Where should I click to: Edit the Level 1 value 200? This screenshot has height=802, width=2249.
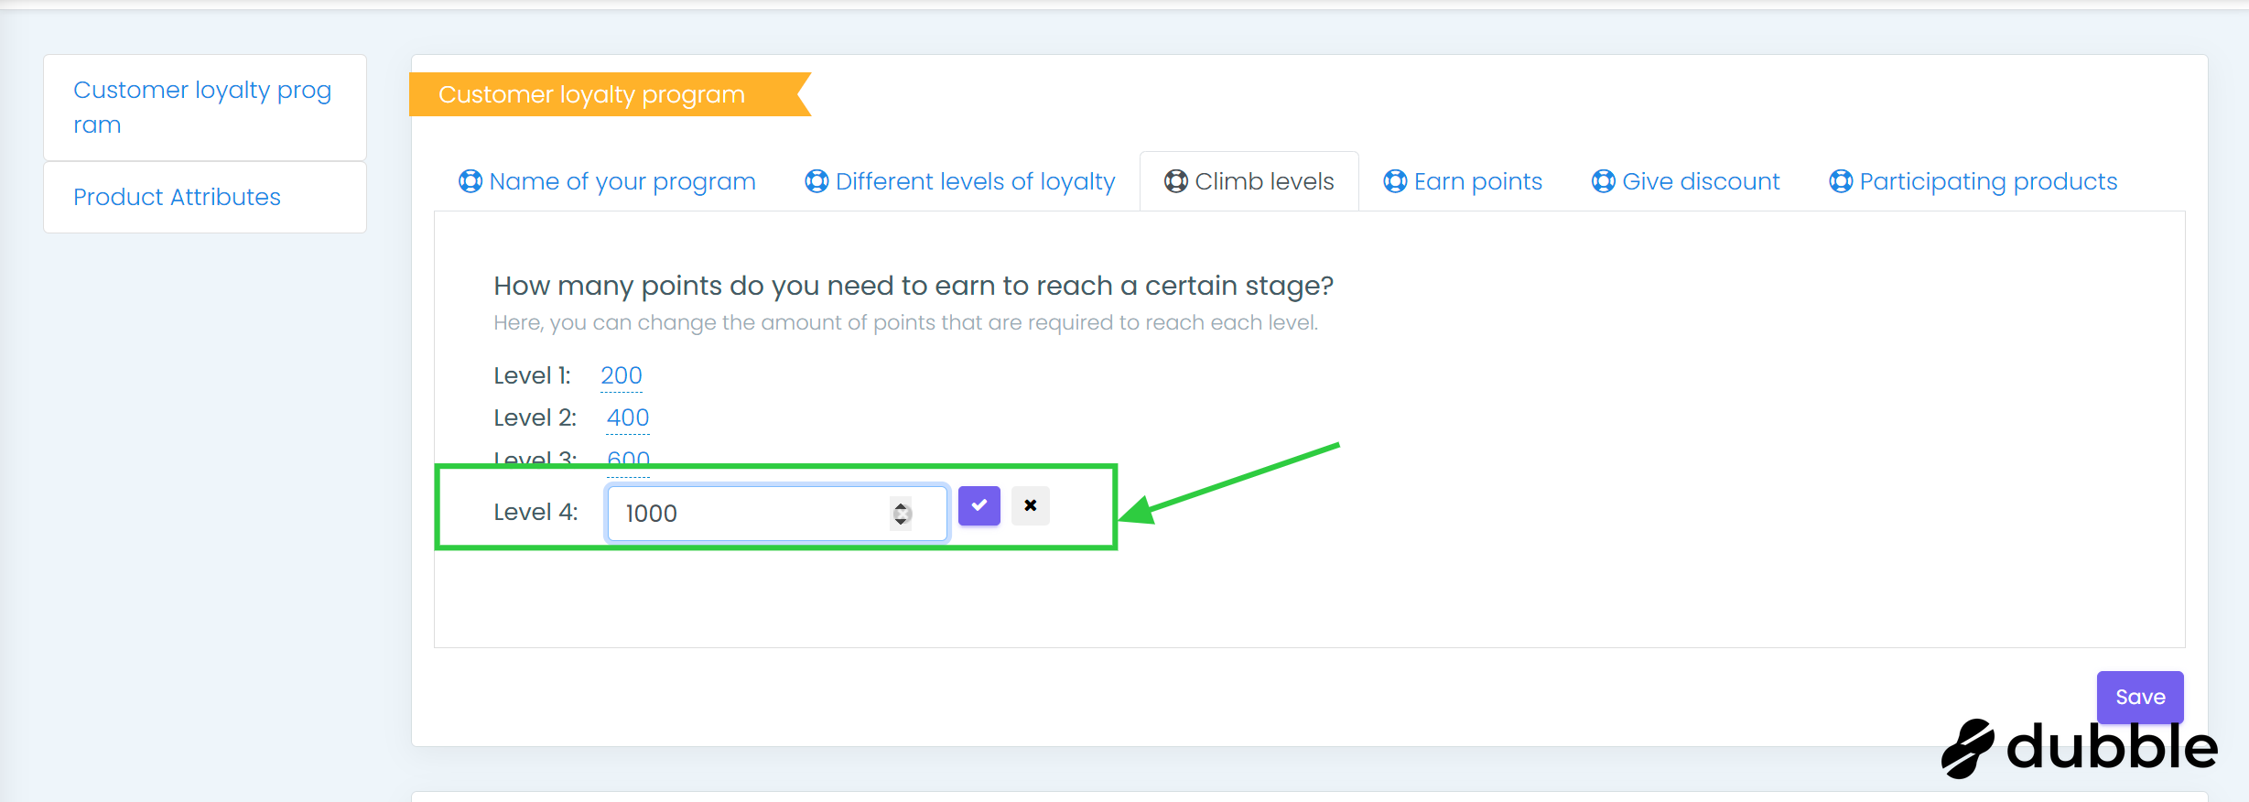tap(622, 375)
